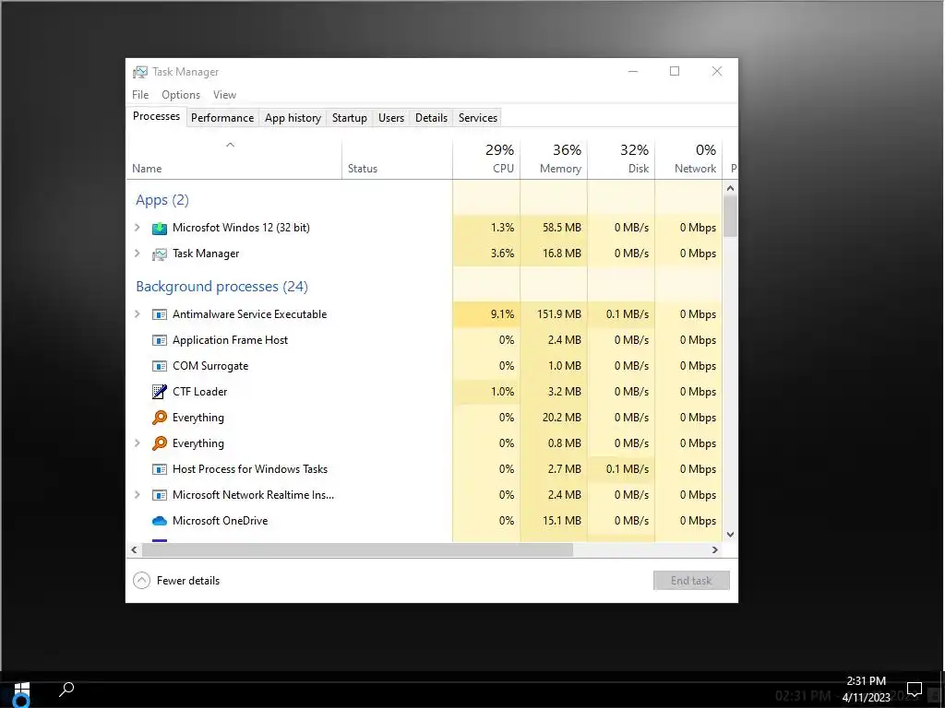The width and height of the screenshot is (945, 708).
Task: Open the notification center icon
Action: (x=915, y=690)
